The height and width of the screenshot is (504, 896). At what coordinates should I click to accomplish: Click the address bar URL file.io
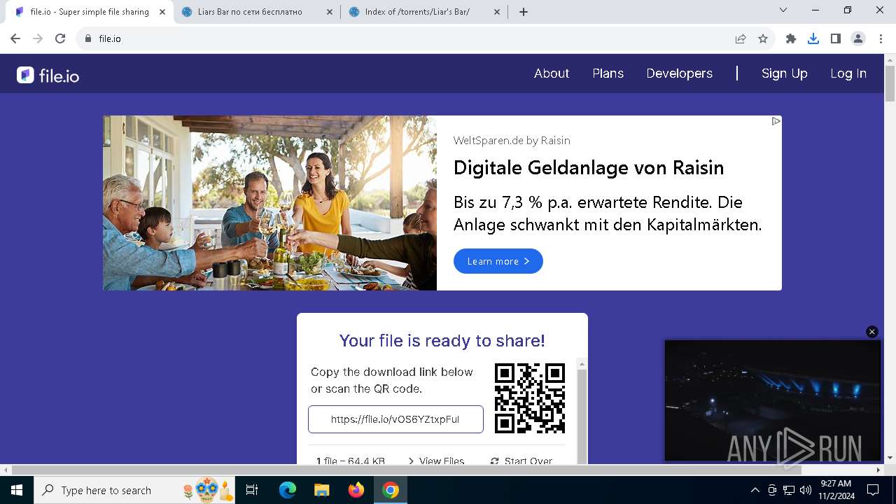point(110,38)
